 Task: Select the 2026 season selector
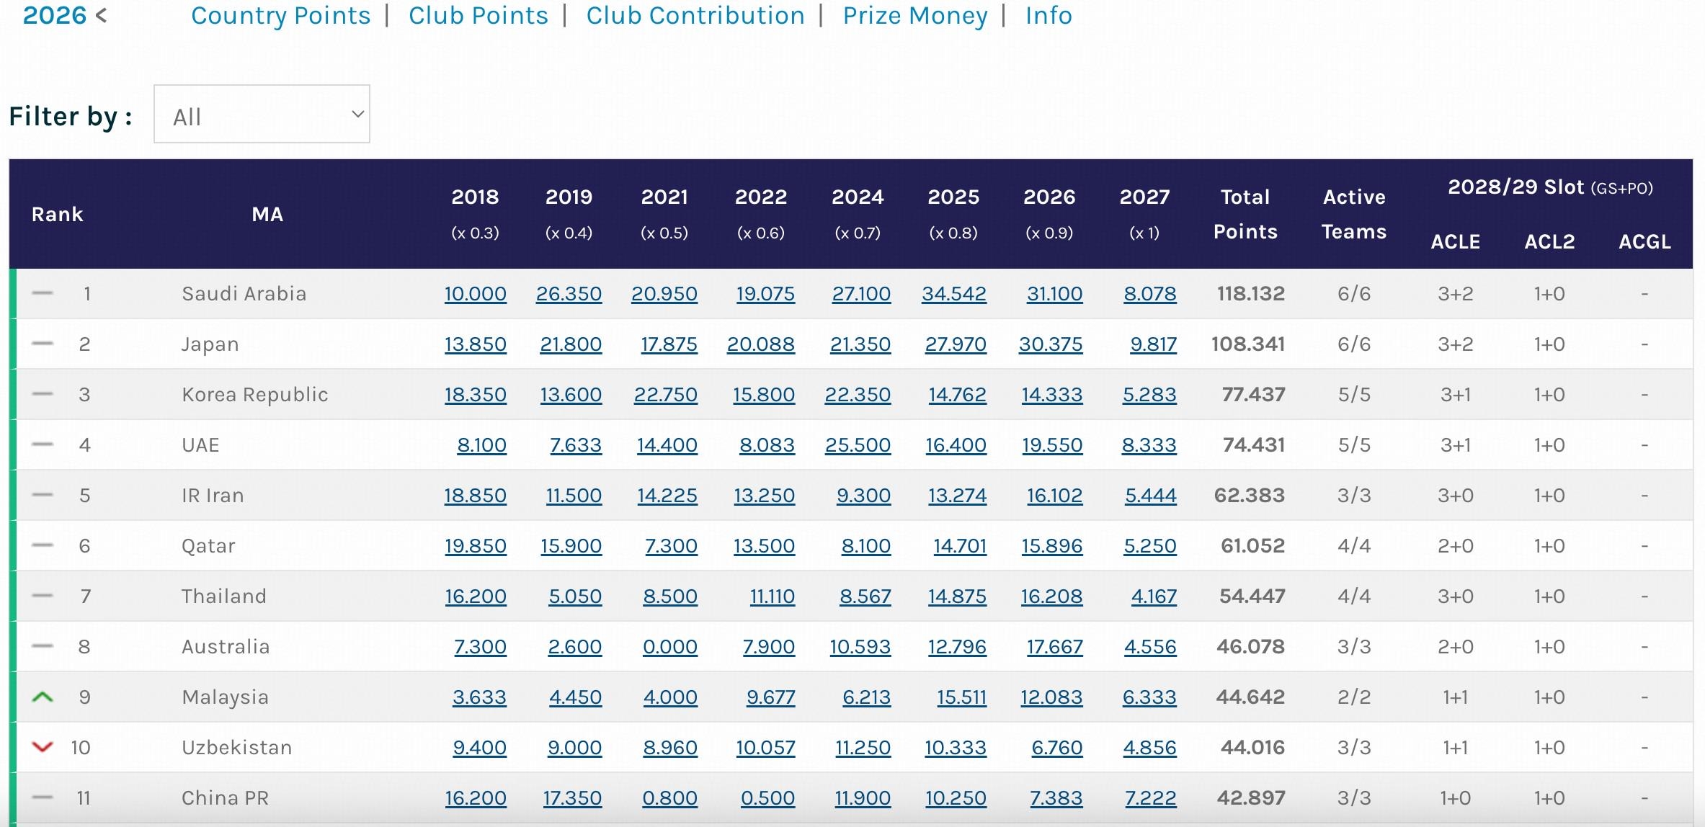55,15
